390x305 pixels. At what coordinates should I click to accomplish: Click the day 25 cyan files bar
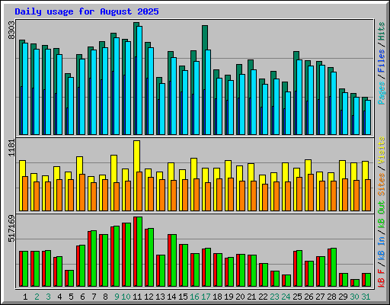(299, 98)
